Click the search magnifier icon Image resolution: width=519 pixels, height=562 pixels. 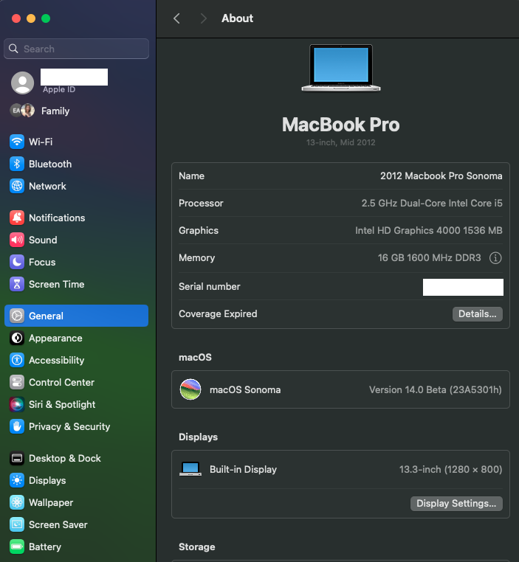tap(13, 49)
